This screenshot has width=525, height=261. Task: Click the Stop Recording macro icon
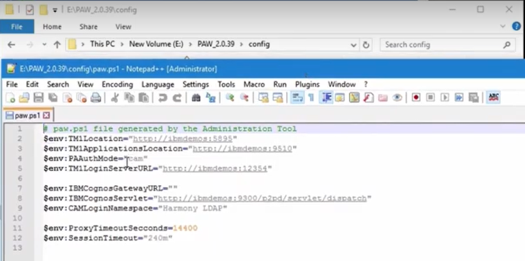(x=430, y=98)
